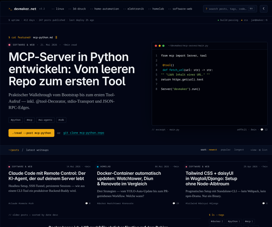The width and height of the screenshot is (272, 227).
Task: Open the elektronik navigation item
Action: pos(134,9)
